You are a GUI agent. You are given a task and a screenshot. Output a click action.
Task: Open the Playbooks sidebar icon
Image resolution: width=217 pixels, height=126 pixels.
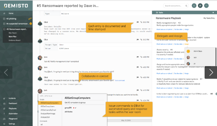pyautogui.click(x=4, y=108)
